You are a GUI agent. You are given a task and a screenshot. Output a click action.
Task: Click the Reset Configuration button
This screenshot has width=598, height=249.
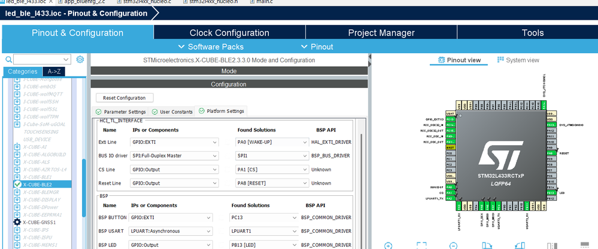125,98
